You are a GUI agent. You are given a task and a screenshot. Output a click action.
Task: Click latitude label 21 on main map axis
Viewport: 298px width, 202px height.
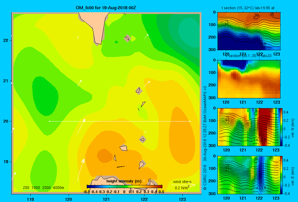[6, 81]
